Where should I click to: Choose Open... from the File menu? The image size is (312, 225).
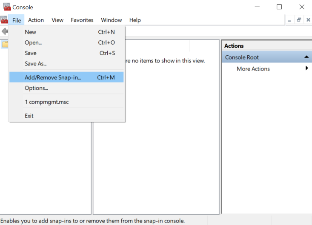(66, 43)
